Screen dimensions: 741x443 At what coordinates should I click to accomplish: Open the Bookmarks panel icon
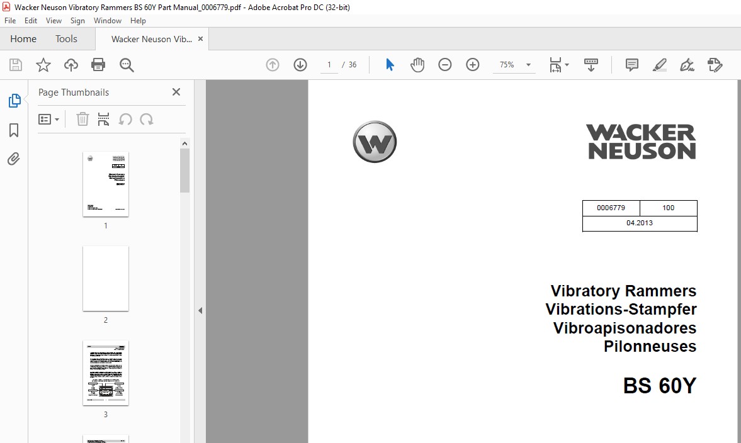coord(14,130)
